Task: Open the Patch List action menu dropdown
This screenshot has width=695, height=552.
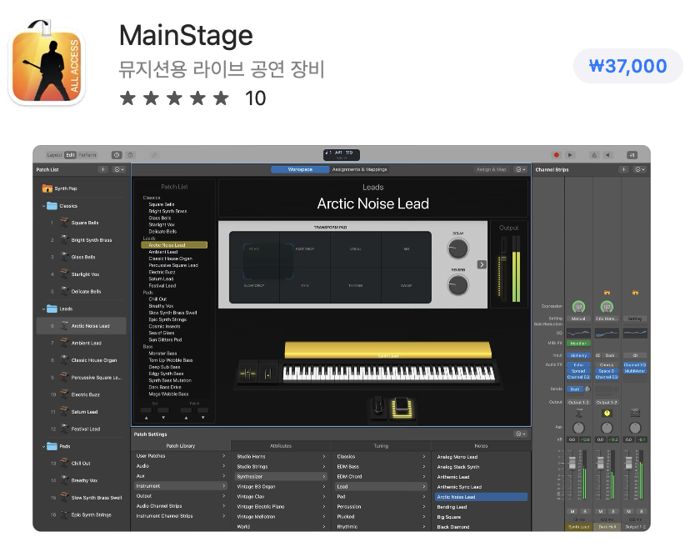Action: coord(119,169)
